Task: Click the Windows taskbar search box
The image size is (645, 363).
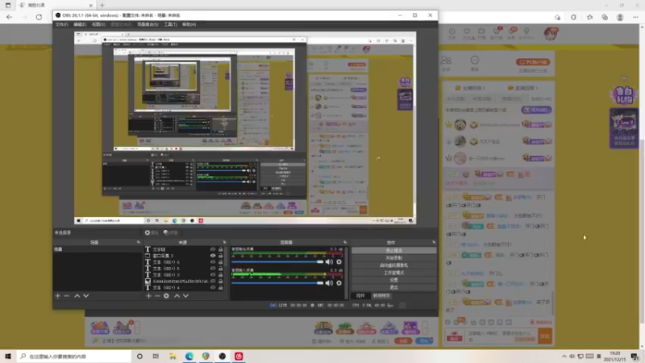Action: 74,357
